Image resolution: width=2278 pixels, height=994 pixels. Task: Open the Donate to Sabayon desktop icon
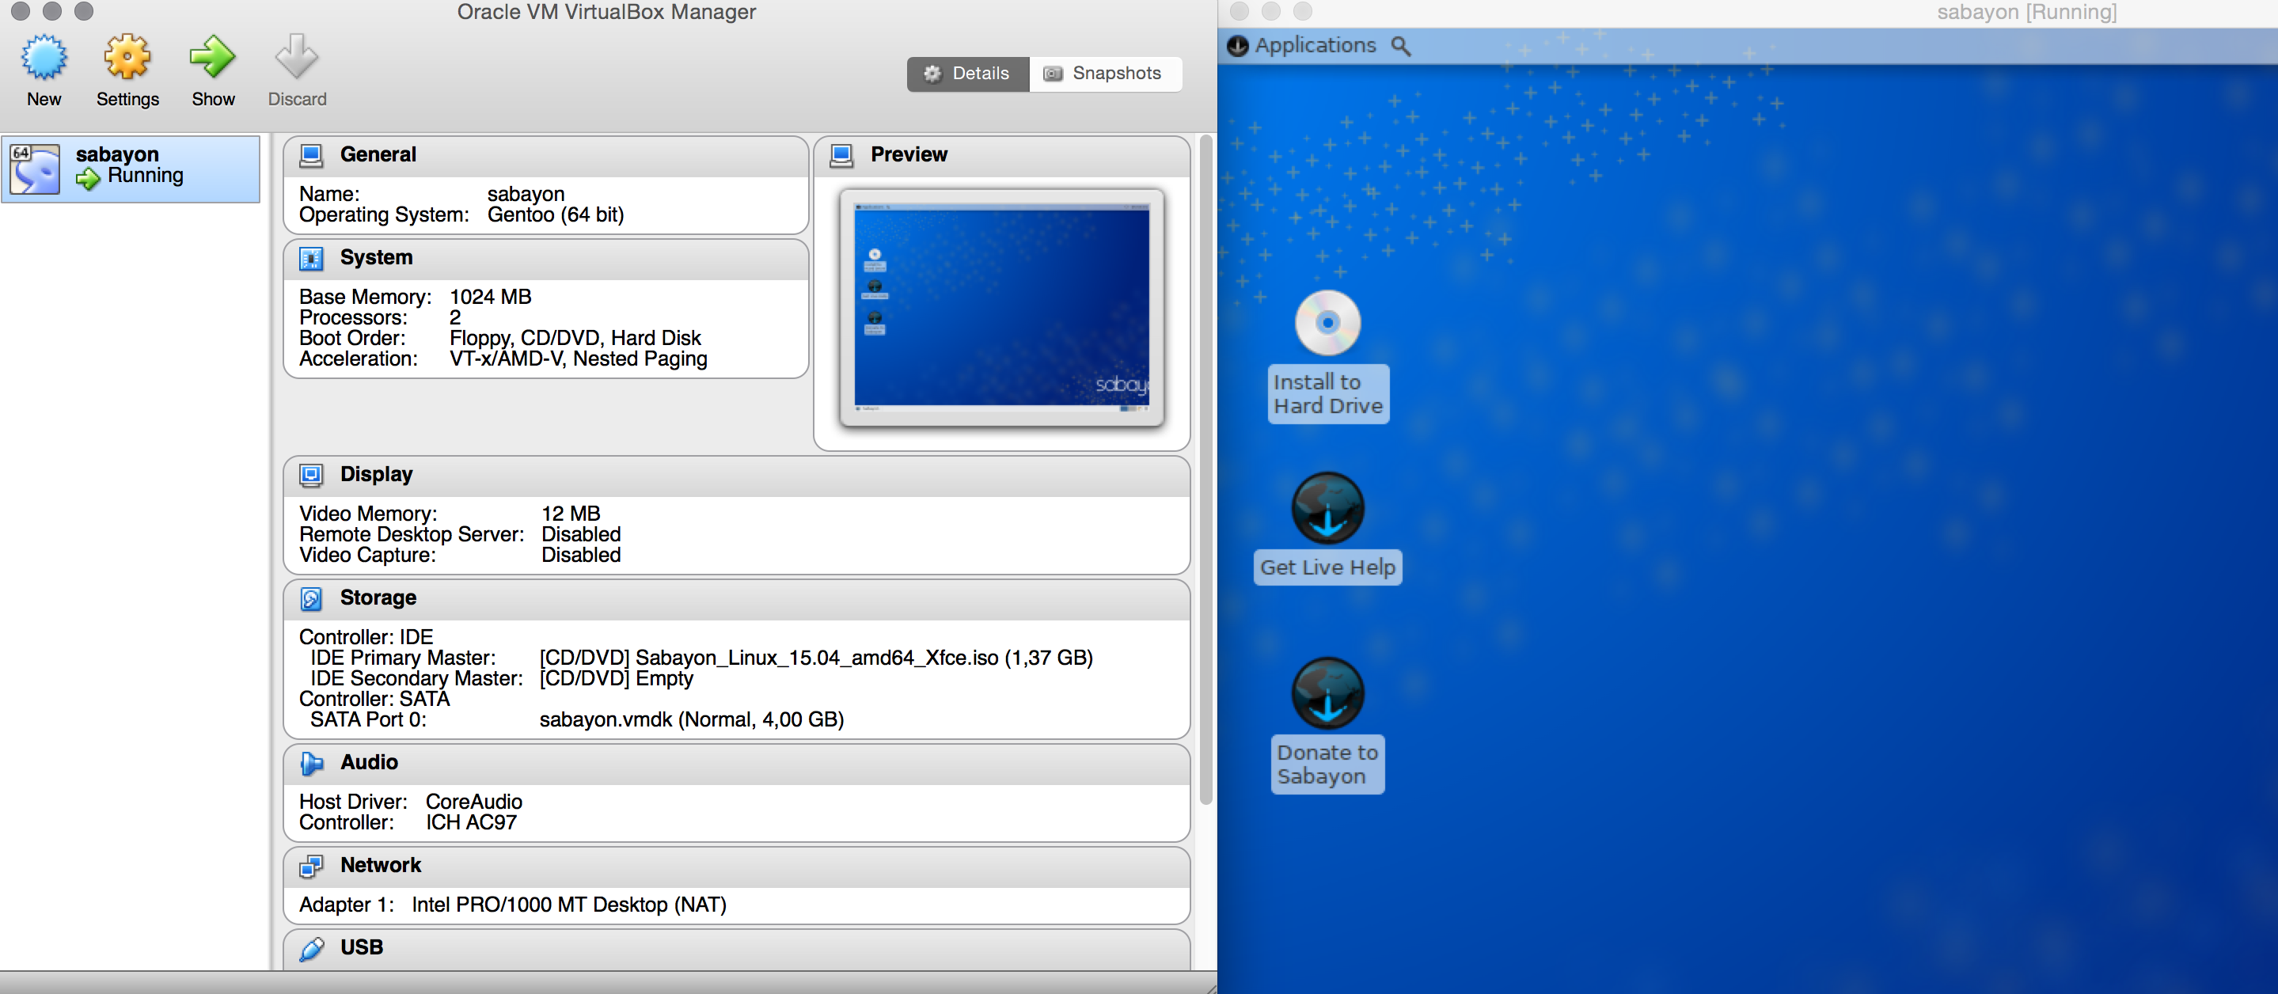[x=1327, y=693]
